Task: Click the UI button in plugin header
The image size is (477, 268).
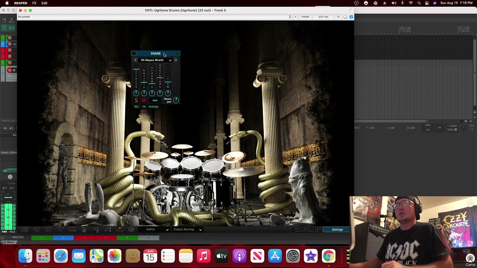Action: click(x=338, y=17)
